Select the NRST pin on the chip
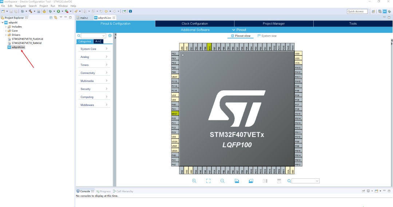The height and width of the screenshot is (207, 393). [x=175, y=114]
